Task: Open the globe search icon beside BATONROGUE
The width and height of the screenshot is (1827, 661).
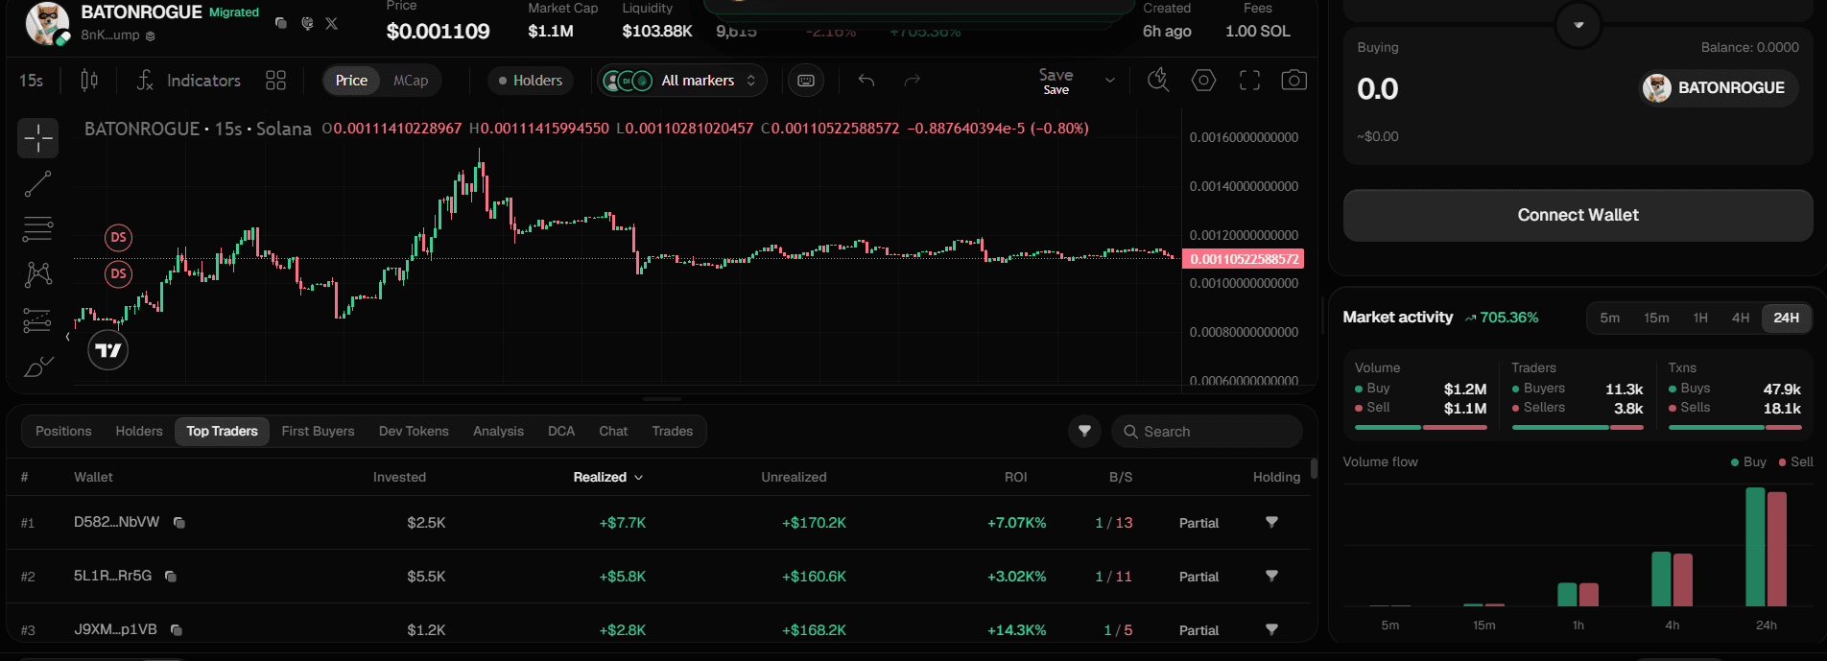Action: (x=307, y=23)
